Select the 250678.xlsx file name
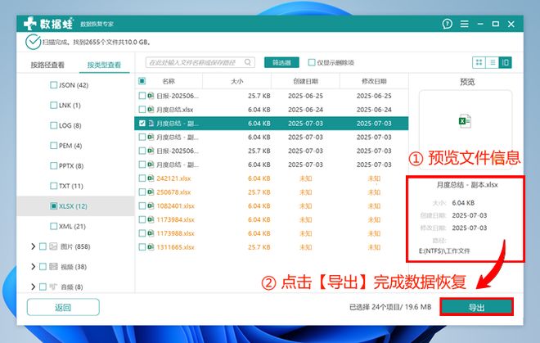540x343 pixels. coord(173,192)
